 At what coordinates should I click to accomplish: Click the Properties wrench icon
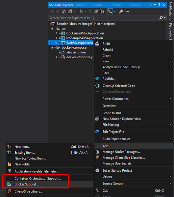tap(121, 11)
